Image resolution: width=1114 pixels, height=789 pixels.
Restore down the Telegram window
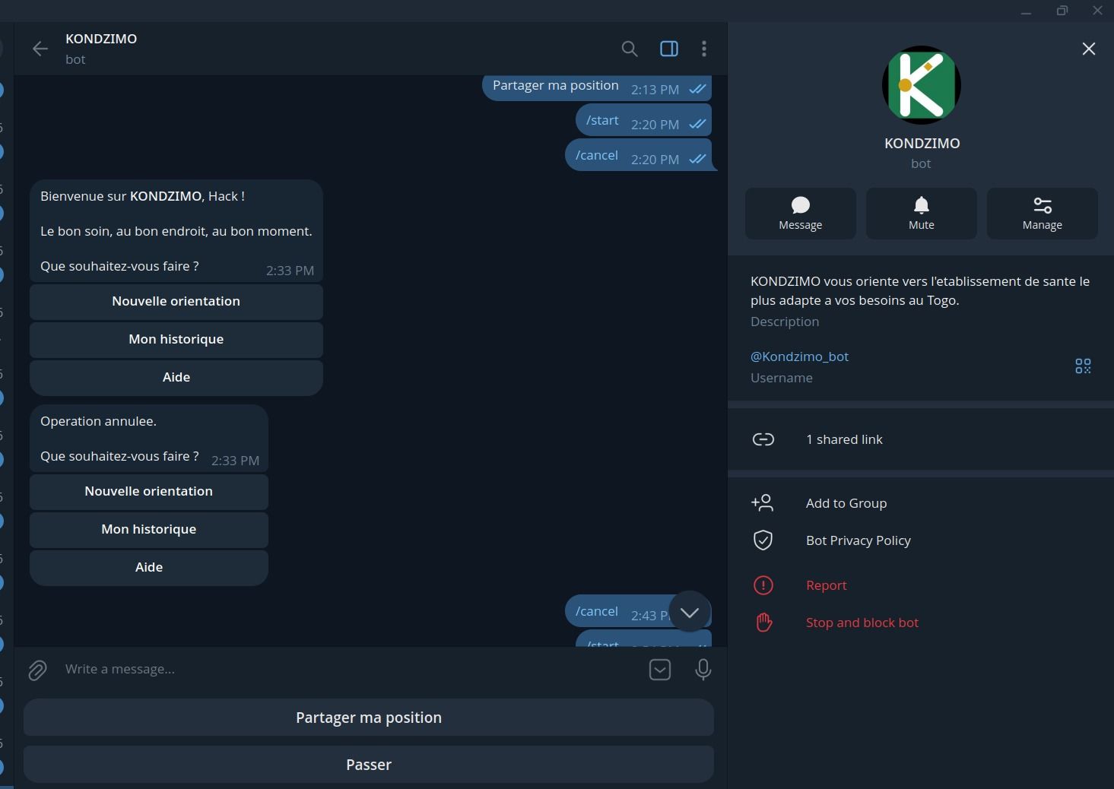1062,11
